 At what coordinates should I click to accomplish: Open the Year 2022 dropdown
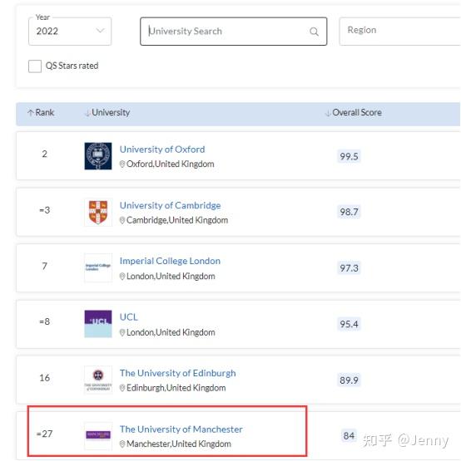tap(70, 32)
